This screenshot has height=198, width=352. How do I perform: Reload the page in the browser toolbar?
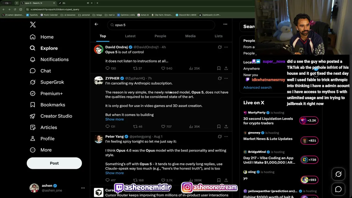pyautogui.click(x=15, y=9)
